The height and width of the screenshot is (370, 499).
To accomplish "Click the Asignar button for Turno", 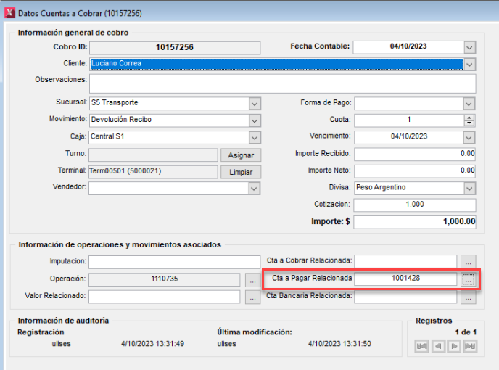I will pyautogui.click(x=240, y=155).
